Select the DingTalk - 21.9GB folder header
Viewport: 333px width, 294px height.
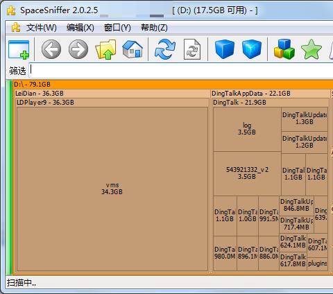click(x=271, y=103)
